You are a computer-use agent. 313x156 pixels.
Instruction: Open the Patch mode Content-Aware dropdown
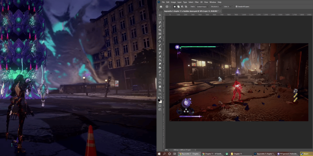[x=203, y=7]
